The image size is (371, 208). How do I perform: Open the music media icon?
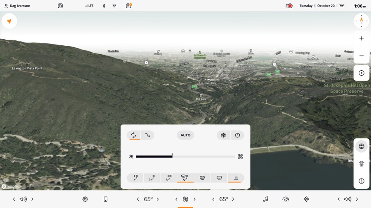[x=266, y=199]
